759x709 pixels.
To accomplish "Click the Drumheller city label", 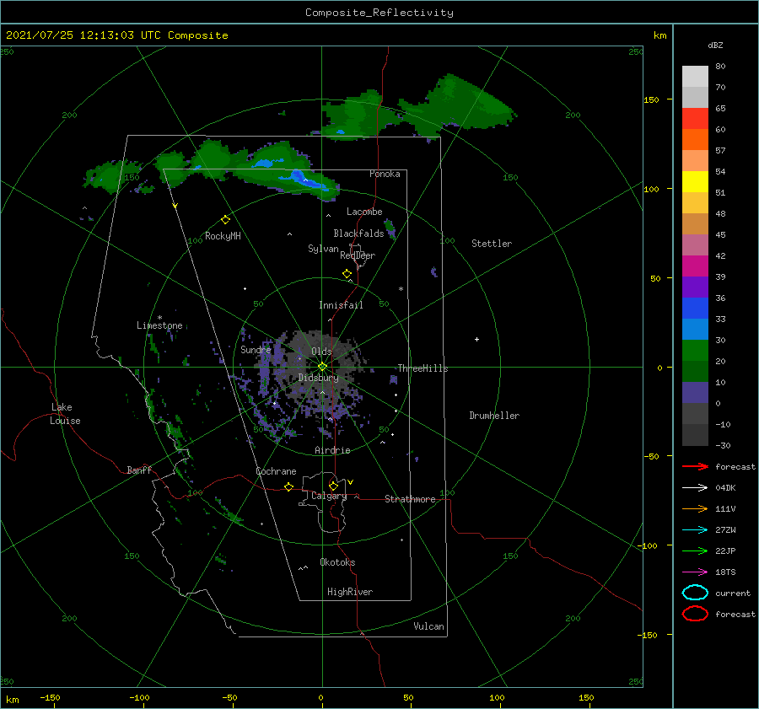I will pos(494,416).
